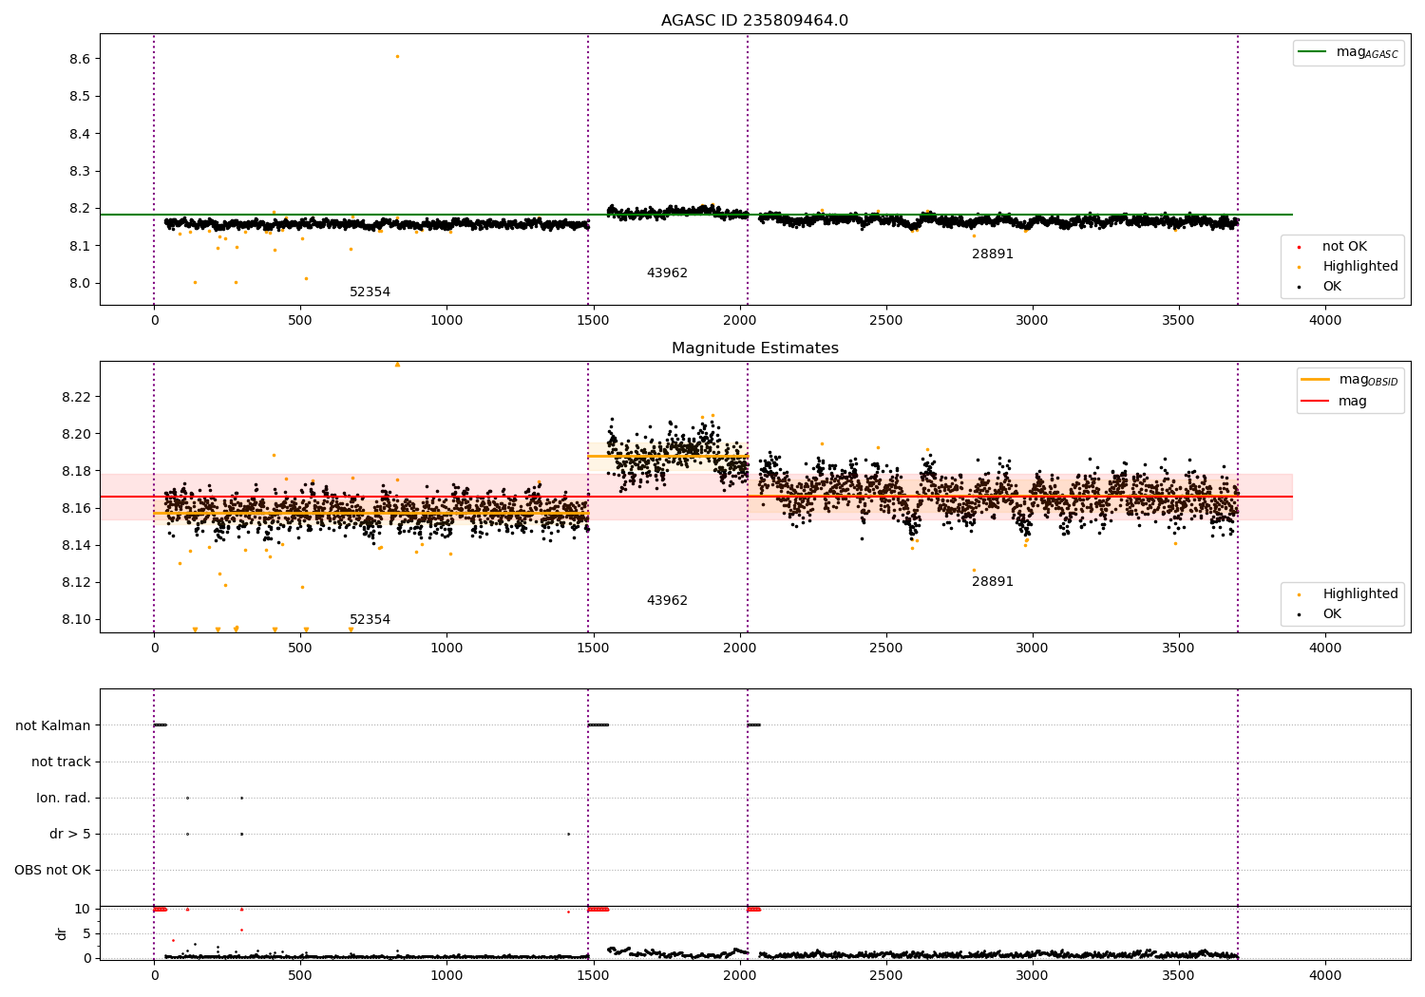
Task: Click obsid label 28891 in Magnitude Estimates plot
Action: [993, 582]
